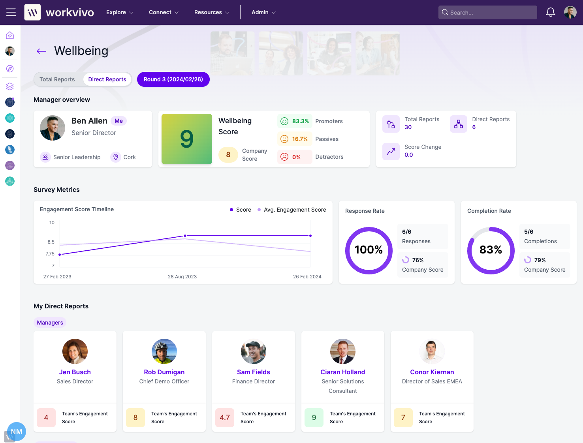Image resolution: width=583 pixels, height=443 pixels.
Task: Open the hamburger menu
Action: click(x=11, y=12)
